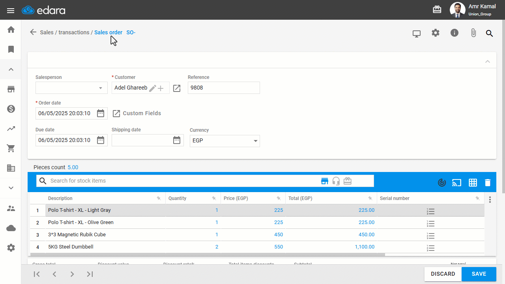Show the info icon details
Screen dimensions: 505x284
point(454,33)
